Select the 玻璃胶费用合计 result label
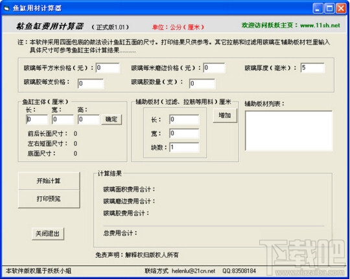Image resolution: width=350 pixels, height=279 pixels. [x=126, y=213]
